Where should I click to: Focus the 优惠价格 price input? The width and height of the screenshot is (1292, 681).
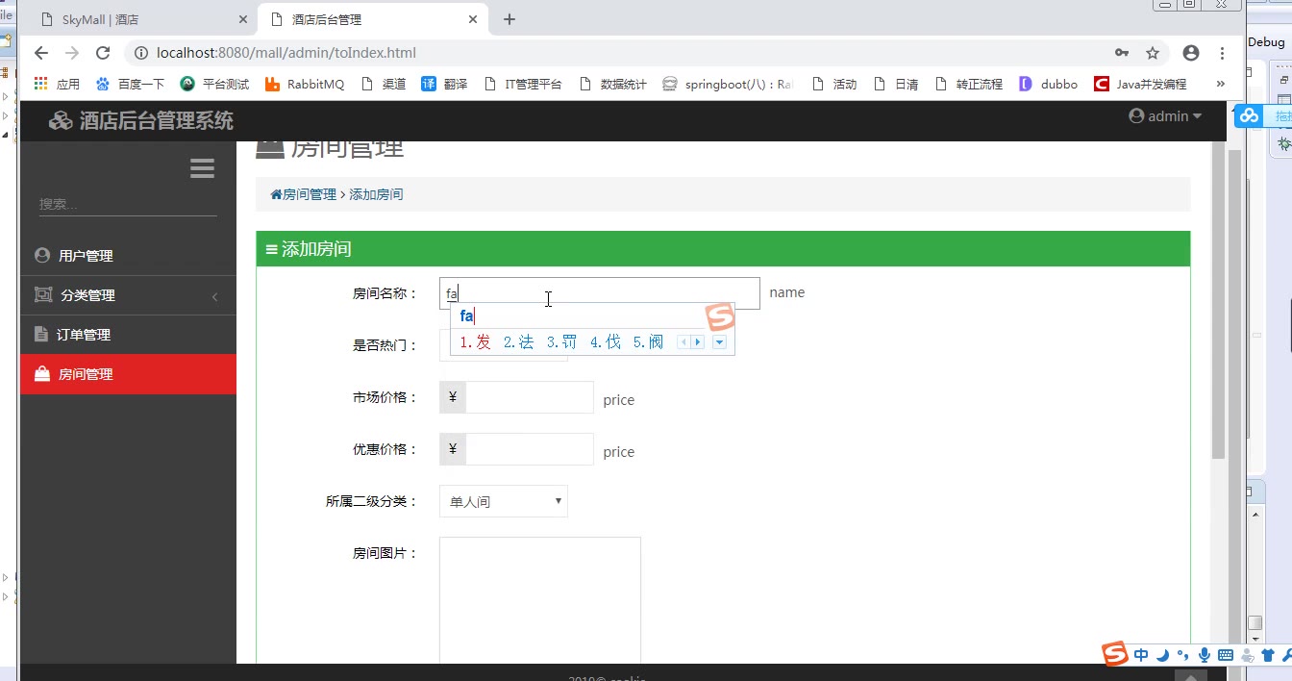(x=529, y=449)
